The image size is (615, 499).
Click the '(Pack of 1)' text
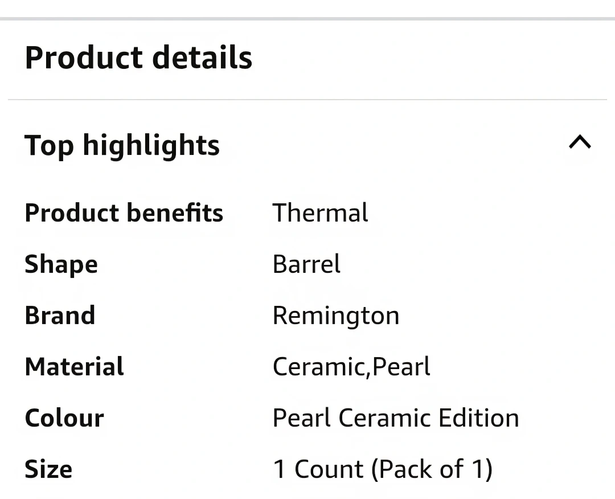[x=432, y=469]
